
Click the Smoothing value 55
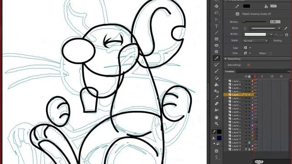[249, 65]
